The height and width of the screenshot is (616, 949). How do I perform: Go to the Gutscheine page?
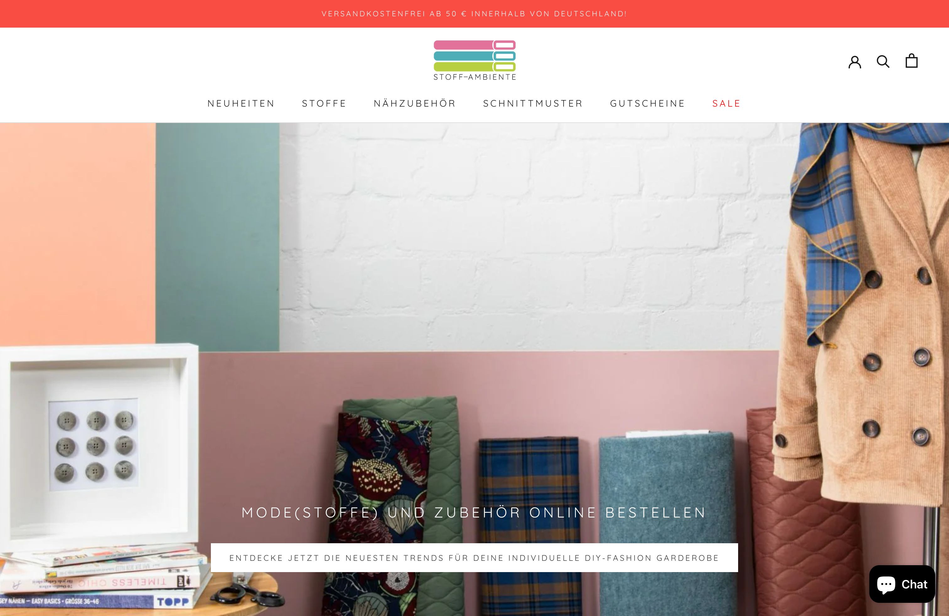[x=647, y=104]
